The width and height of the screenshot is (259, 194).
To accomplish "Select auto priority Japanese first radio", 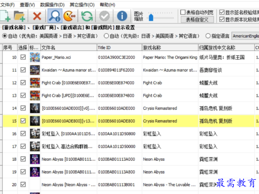I will click(x=106, y=36).
